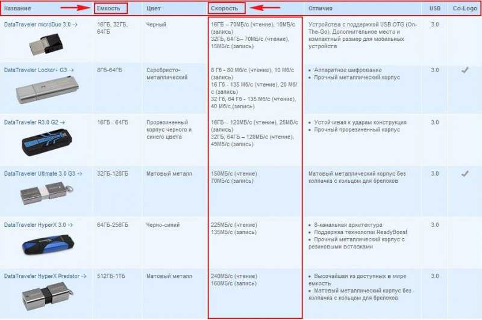The width and height of the screenshot is (482, 320).
Task: Click the Ultimate 3.0 G3 drive image
Action: coord(47,193)
